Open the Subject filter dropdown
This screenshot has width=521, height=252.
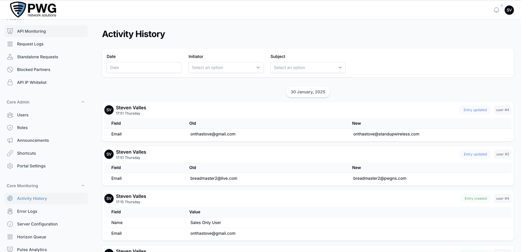(x=308, y=68)
